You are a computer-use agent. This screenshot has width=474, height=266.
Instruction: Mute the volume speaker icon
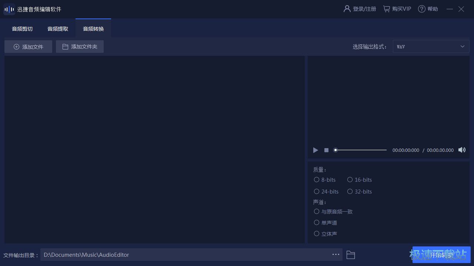tap(462, 150)
